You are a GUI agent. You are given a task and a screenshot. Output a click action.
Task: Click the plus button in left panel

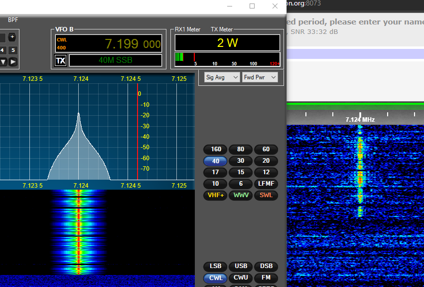pos(12,37)
